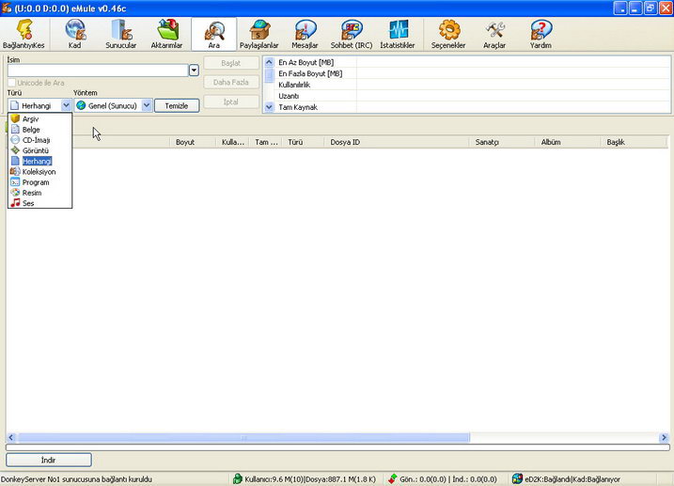Sort results by Sanatçı column
Viewport: 674px width, 486px height.
click(502, 142)
